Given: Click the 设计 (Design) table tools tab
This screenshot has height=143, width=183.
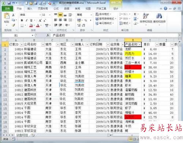Looking at the screenshot, I should [116, 8].
